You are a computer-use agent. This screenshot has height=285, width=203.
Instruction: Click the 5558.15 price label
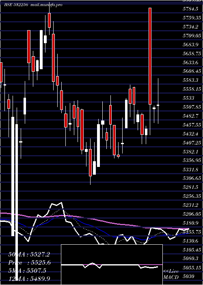point(192,89)
